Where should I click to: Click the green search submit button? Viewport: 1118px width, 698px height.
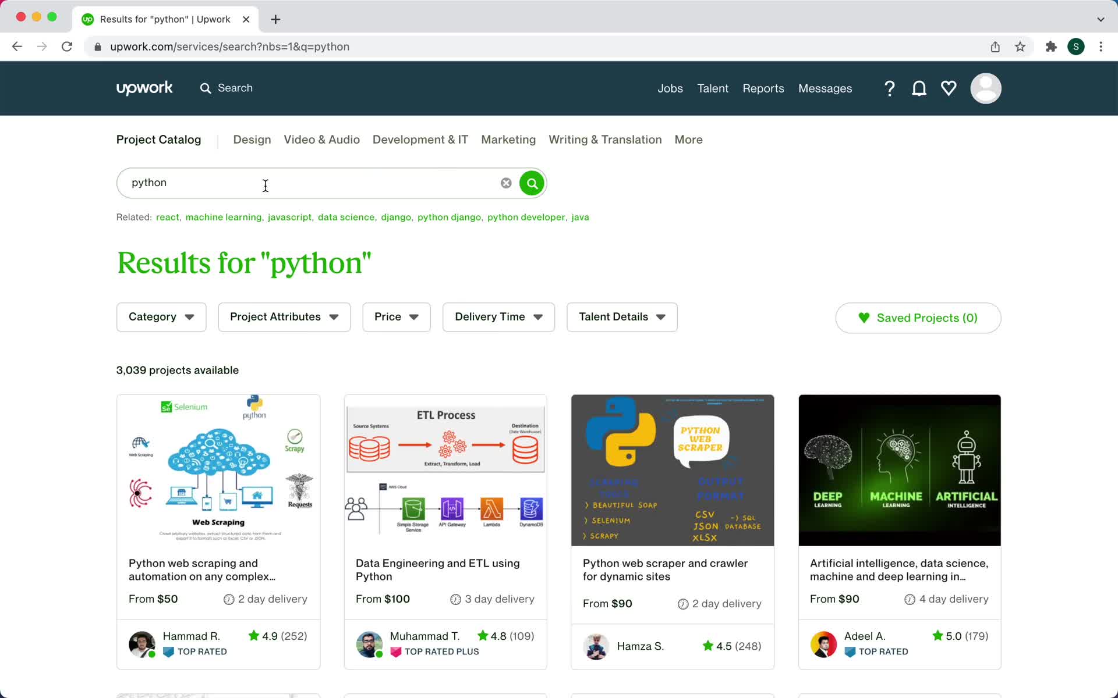point(532,183)
